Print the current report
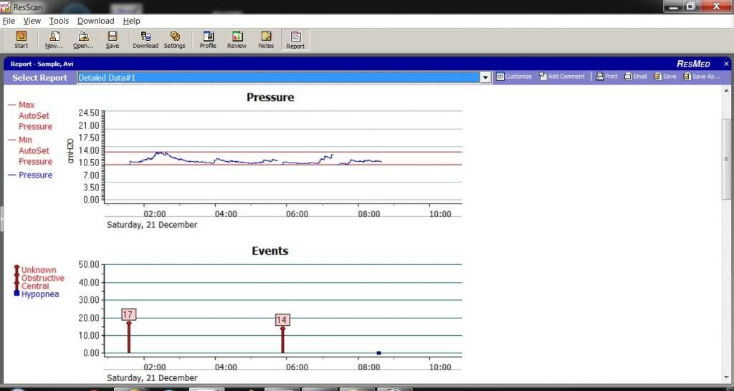The width and height of the screenshot is (734, 391). click(x=606, y=76)
